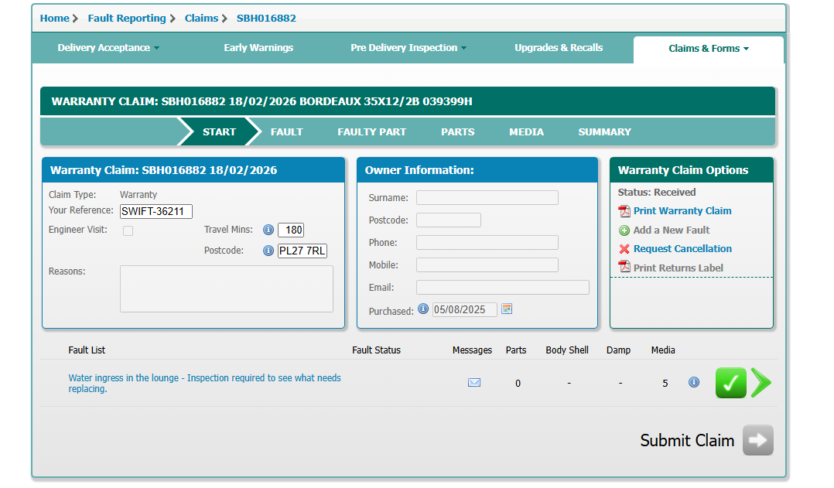Screen dimensions: 834x488
Task: Switch to the FAULTY PART step
Action: [371, 132]
